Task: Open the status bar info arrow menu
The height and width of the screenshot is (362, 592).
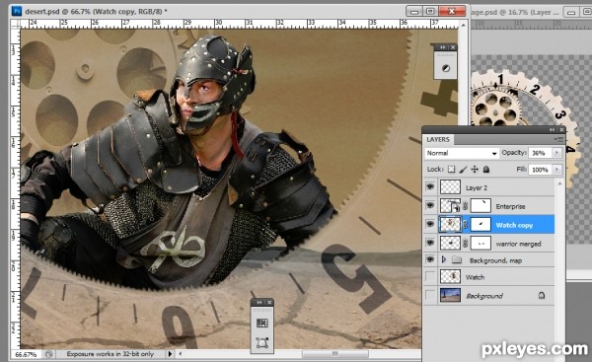Action: 170,354
